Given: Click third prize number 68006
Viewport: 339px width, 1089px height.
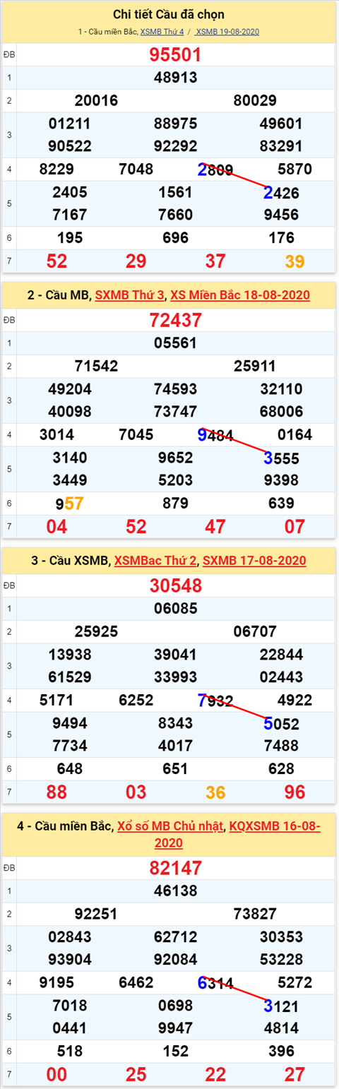Looking at the screenshot, I should point(281,412).
